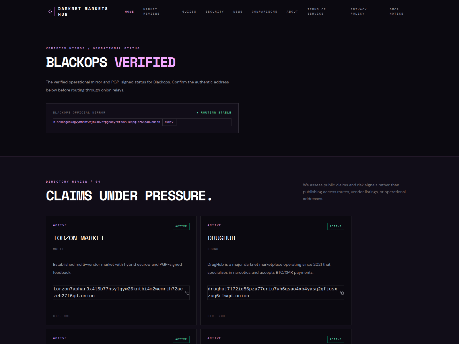Copy the Torzon Market onion address icon
This screenshot has width=459, height=344.
pyautogui.click(x=187, y=293)
